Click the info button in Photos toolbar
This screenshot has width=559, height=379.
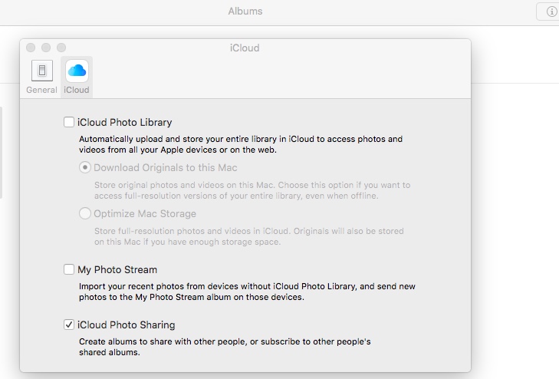click(x=551, y=12)
